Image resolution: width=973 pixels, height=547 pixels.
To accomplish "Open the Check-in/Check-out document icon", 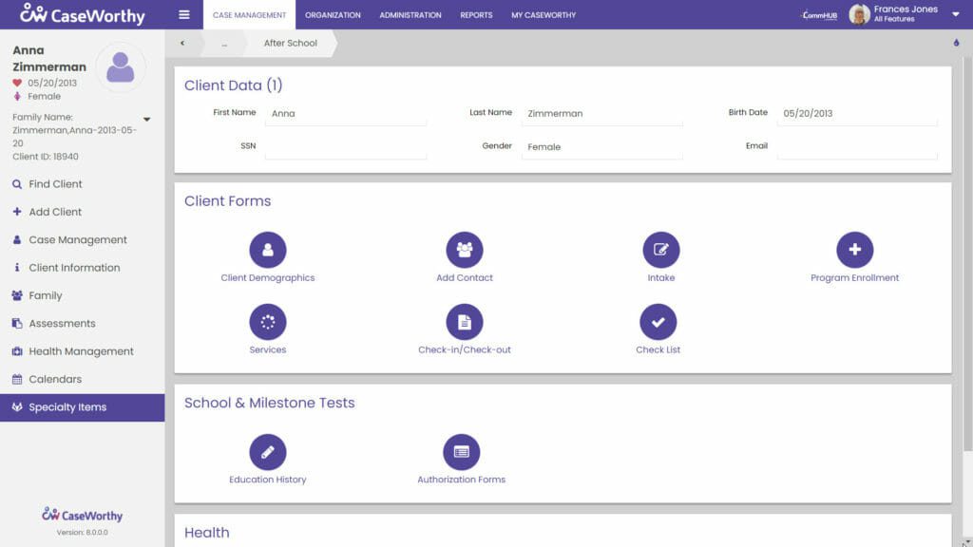I will (x=464, y=322).
